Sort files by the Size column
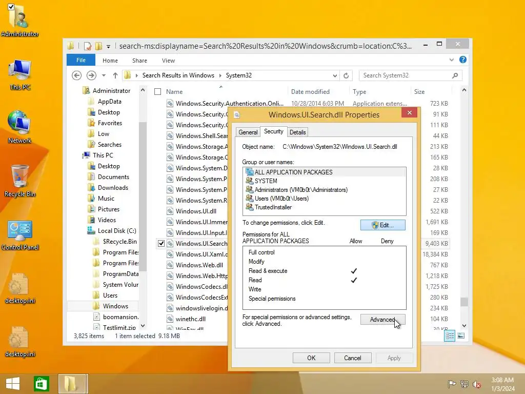The image size is (525, 394). [419, 91]
